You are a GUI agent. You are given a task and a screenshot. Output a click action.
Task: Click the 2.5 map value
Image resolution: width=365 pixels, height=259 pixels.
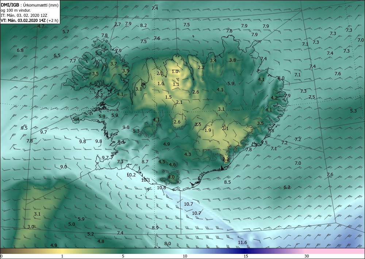[198, 124]
